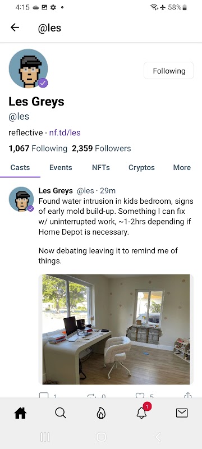Open the messages envelope icon

coord(182,413)
